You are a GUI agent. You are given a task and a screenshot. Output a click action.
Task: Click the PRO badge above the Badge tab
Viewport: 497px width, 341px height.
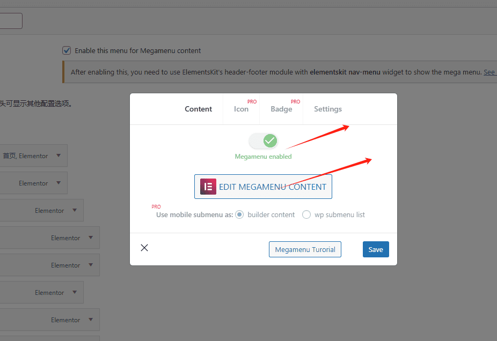pyautogui.click(x=295, y=102)
